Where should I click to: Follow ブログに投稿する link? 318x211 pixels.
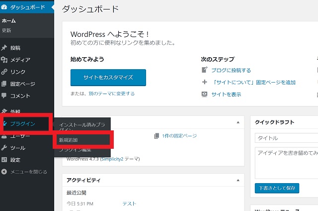click(231, 70)
